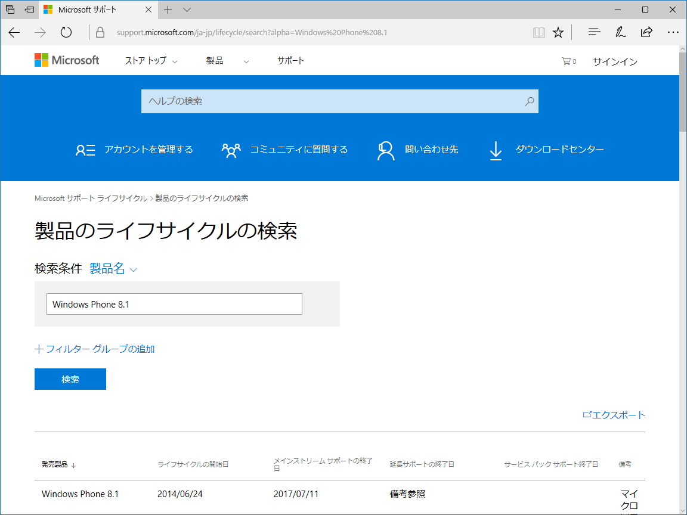Image resolution: width=687 pixels, height=515 pixels.
Task: Share the page using the share icon
Action: [x=646, y=32]
